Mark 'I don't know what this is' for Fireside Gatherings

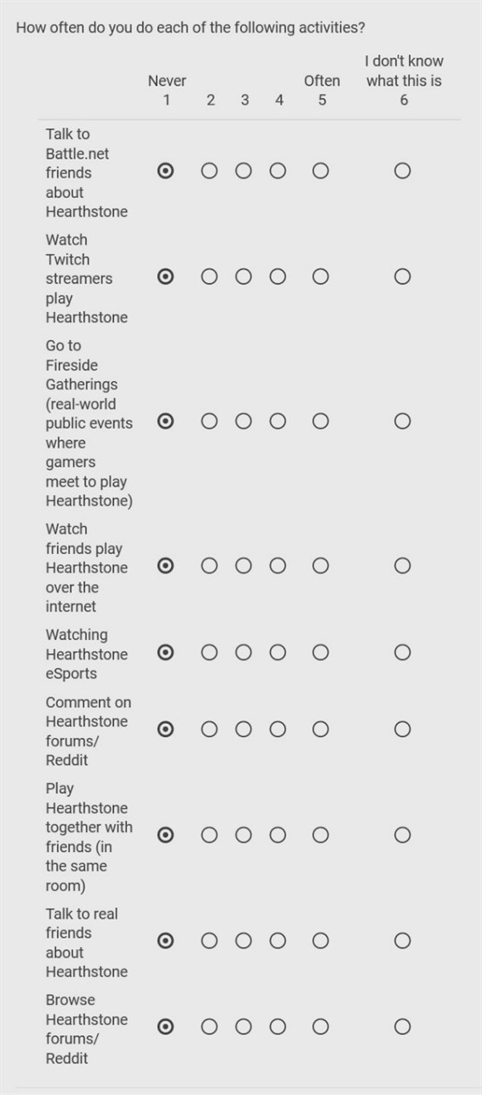(x=402, y=422)
